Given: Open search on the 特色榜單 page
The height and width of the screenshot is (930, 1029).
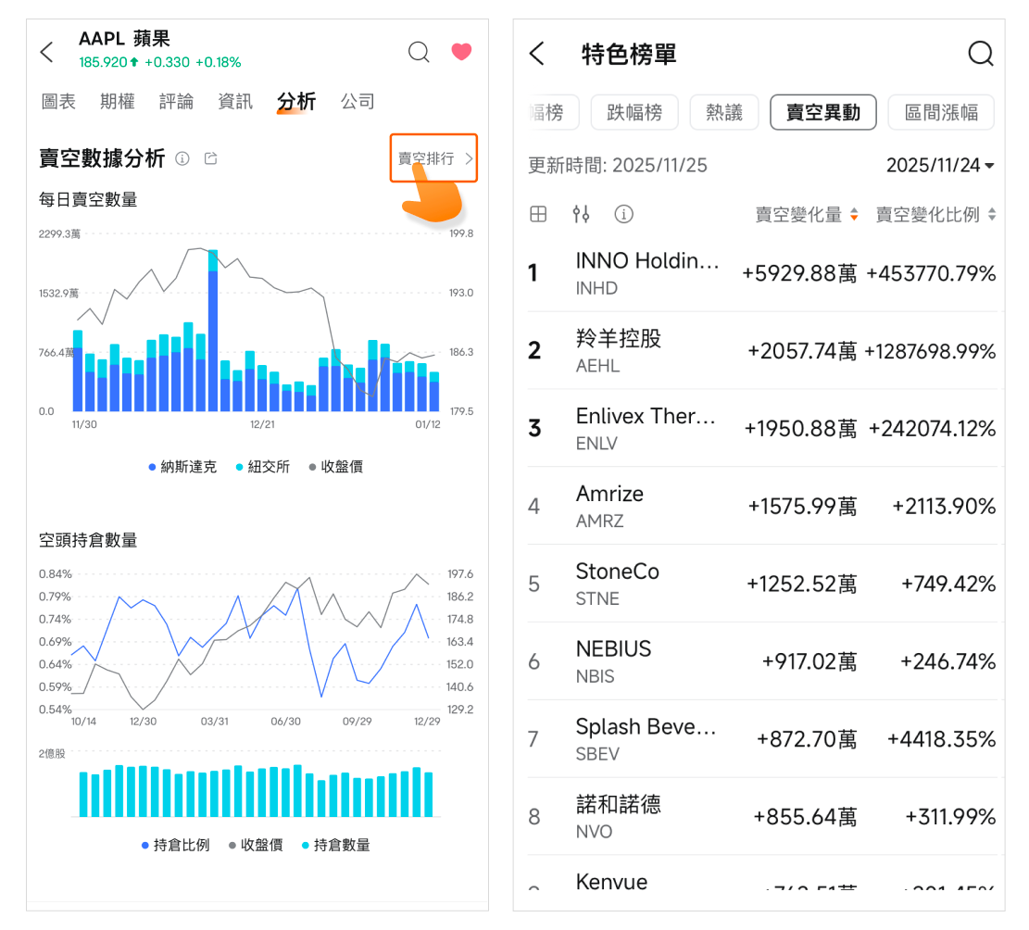Looking at the screenshot, I should click(x=980, y=54).
